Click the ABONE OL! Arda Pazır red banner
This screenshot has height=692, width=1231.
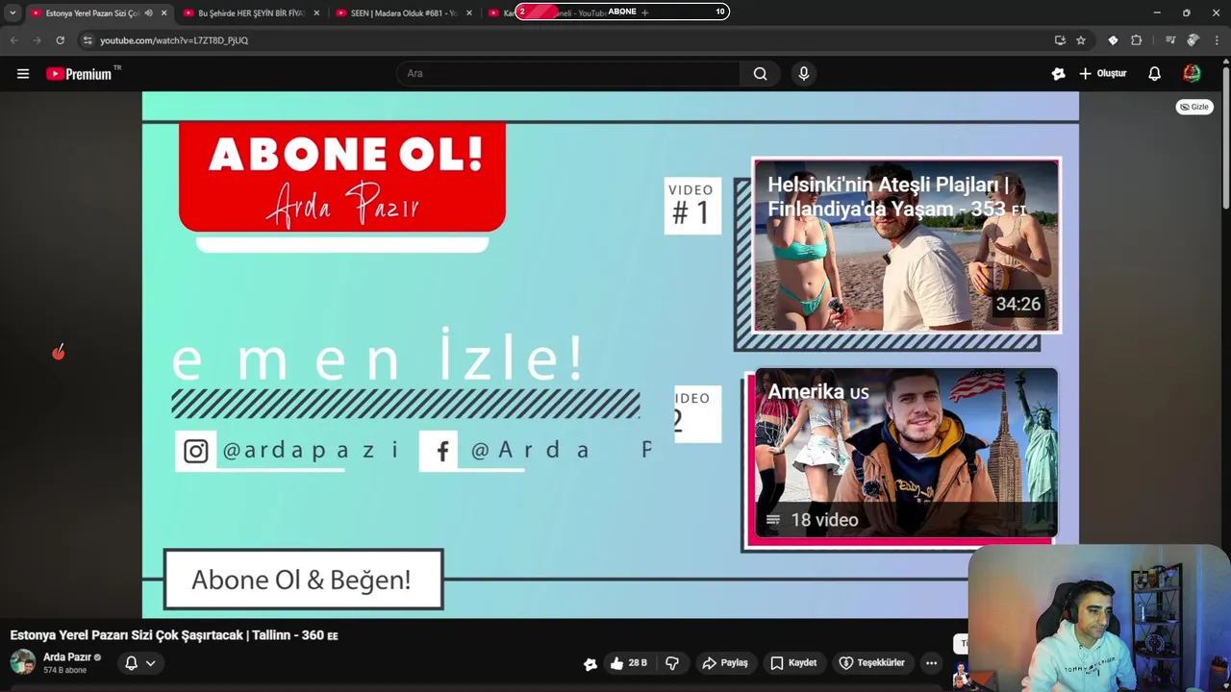tap(342, 177)
